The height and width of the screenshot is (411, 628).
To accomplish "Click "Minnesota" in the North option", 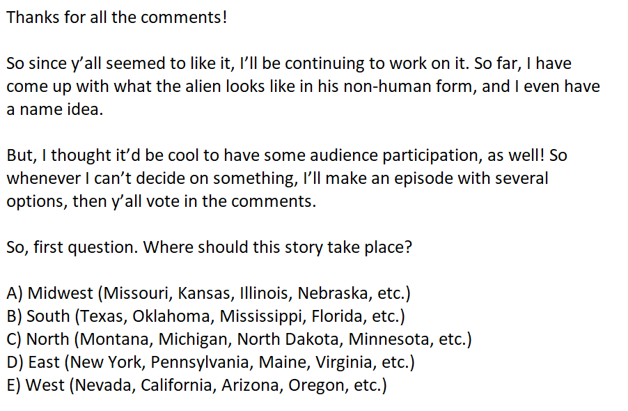I will point(392,339).
